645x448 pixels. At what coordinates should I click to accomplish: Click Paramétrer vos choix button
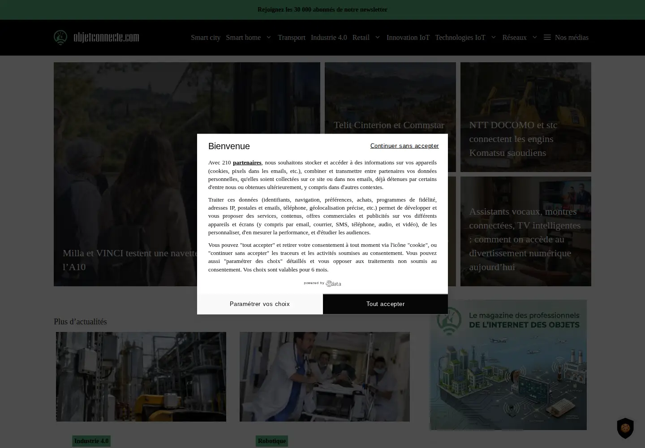click(260, 304)
